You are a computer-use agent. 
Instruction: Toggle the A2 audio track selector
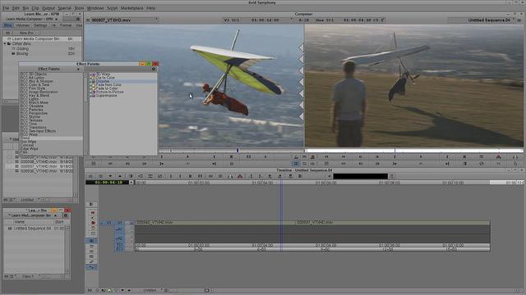click(x=120, y=238)
